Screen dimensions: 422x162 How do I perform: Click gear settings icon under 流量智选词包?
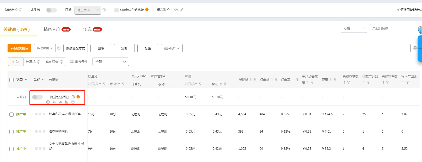pos(48,102)
